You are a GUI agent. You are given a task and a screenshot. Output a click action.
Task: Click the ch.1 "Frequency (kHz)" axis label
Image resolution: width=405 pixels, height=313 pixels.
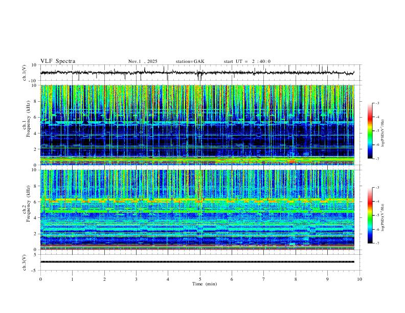click(29, 119)
